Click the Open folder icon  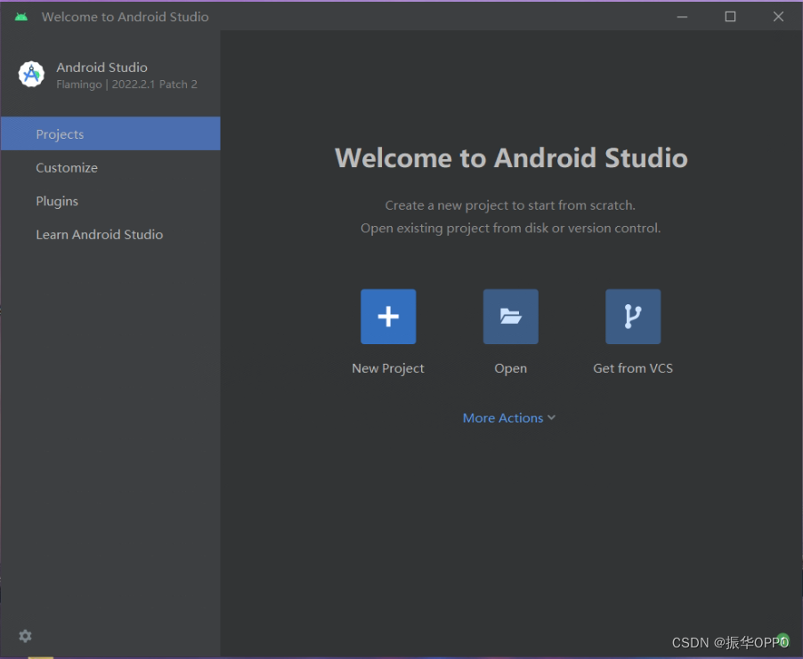(511, 317)
